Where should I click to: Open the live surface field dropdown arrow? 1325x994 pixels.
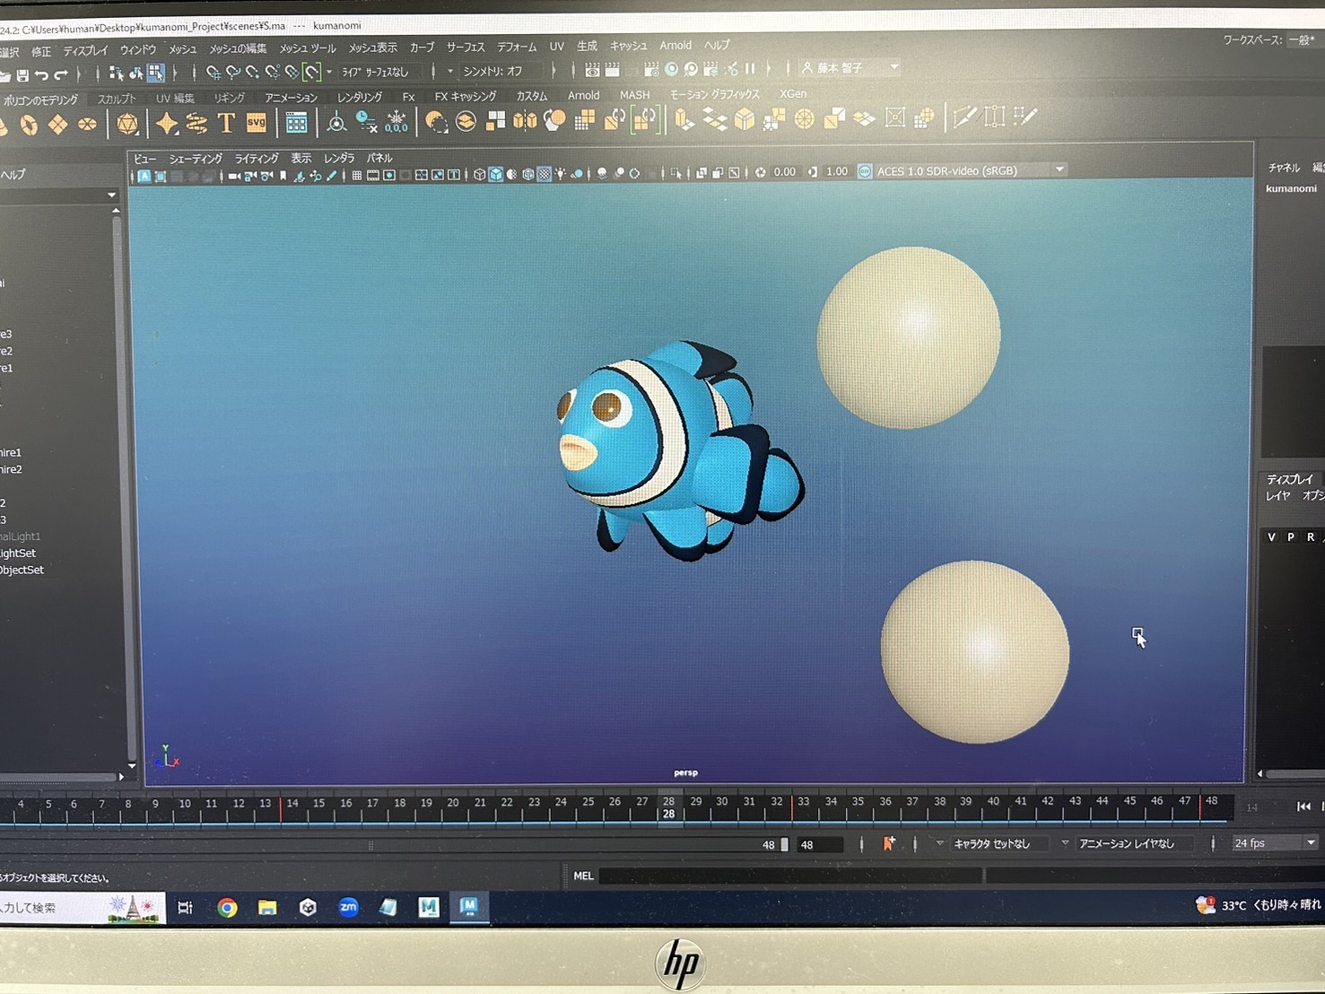click(329, 72)
